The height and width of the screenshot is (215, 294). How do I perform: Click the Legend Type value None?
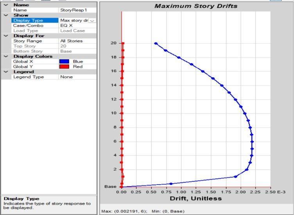click(66, 77)
